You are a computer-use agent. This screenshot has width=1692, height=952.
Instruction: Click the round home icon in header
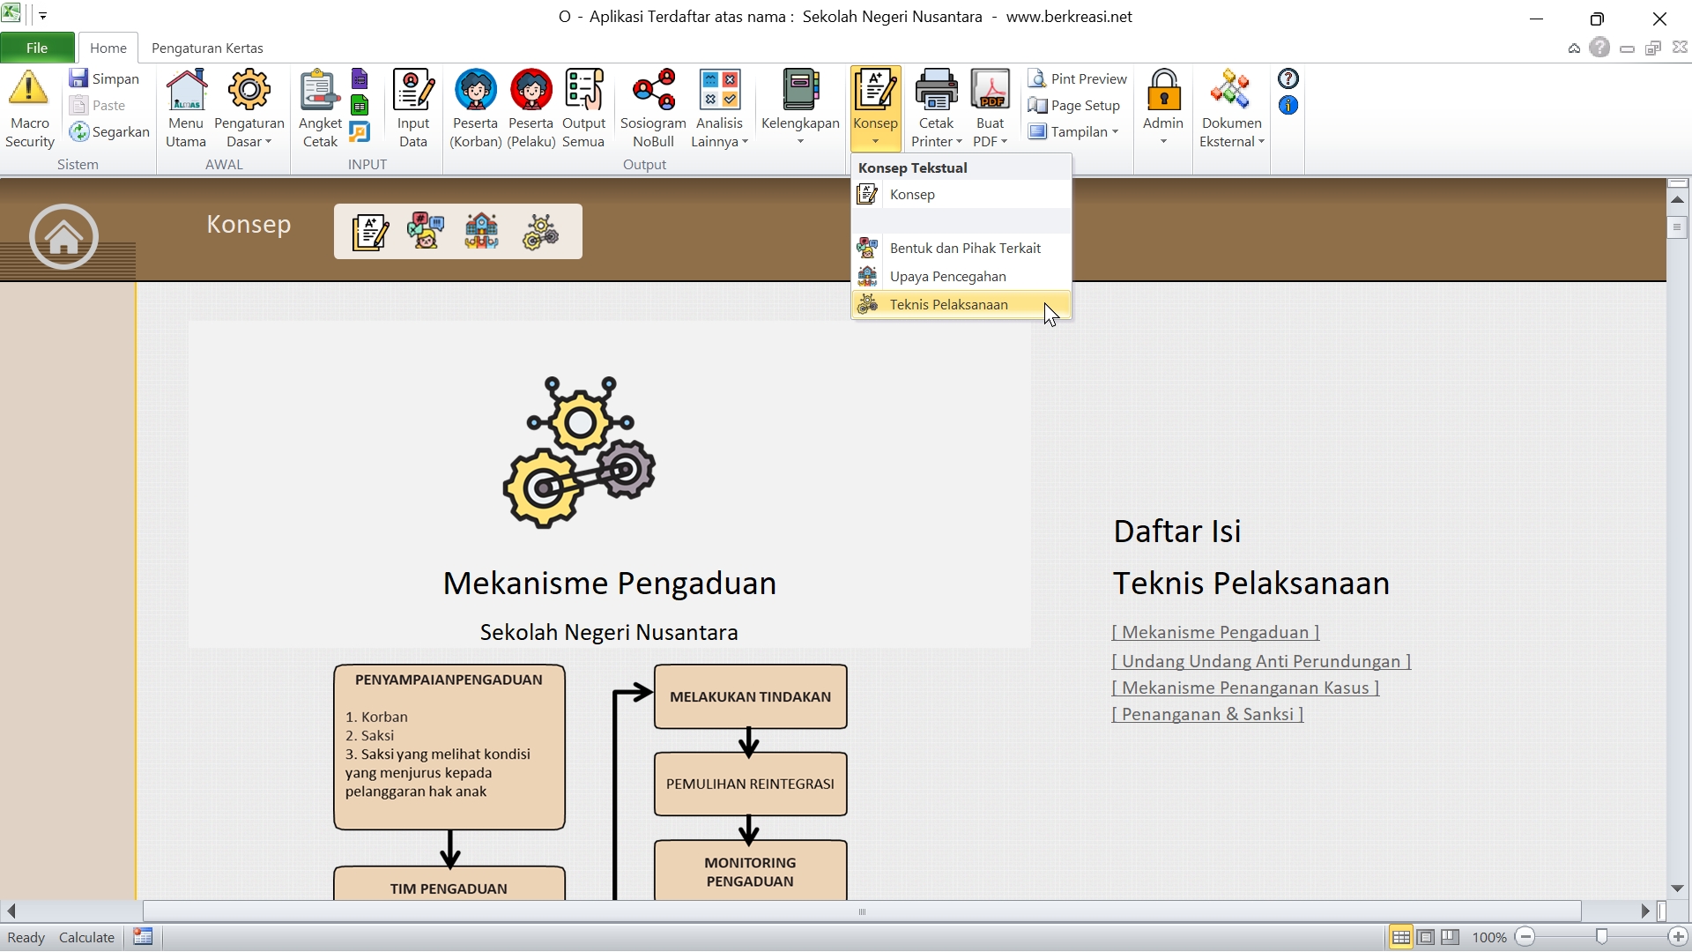63,236
